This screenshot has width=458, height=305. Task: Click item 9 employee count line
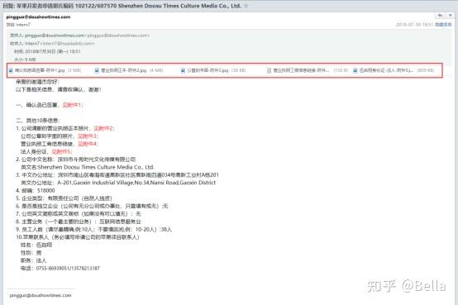(93, 229)
